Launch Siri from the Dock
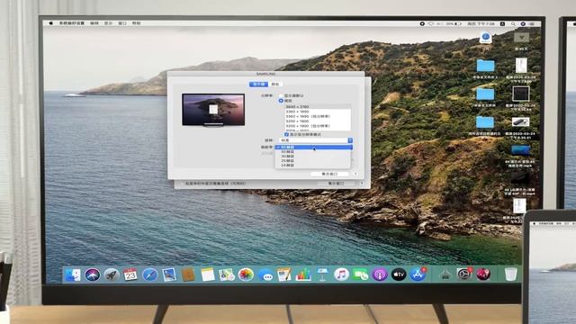The width and height of the screenshot is (576, 324). (x=92, y=274)
